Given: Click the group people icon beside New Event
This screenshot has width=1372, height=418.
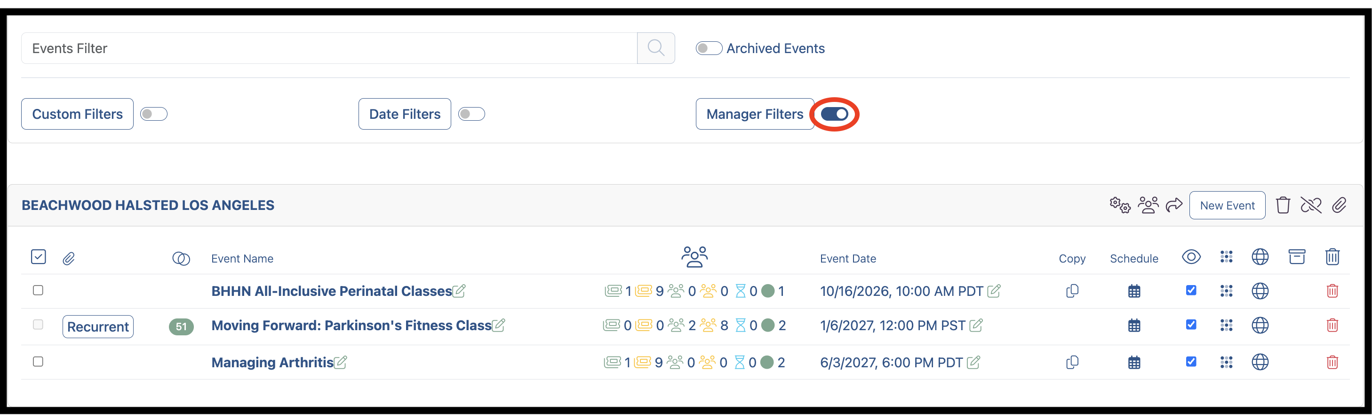Looking at the screenshot, I should [x=1148, y=205].
